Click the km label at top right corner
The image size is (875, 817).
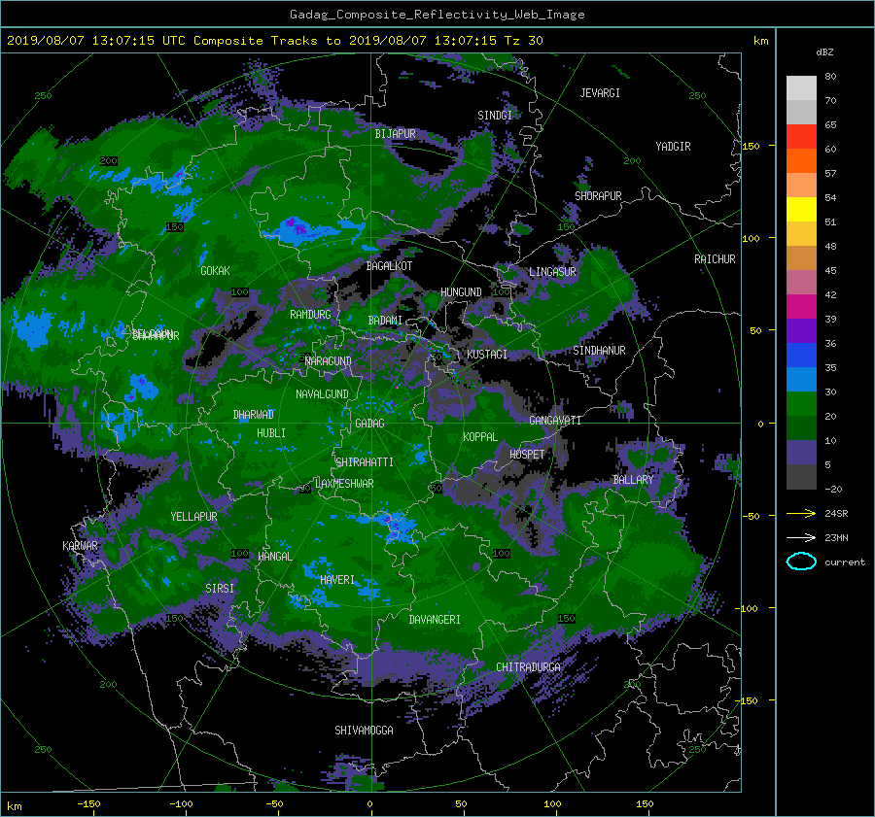click(x=760, y=41)
